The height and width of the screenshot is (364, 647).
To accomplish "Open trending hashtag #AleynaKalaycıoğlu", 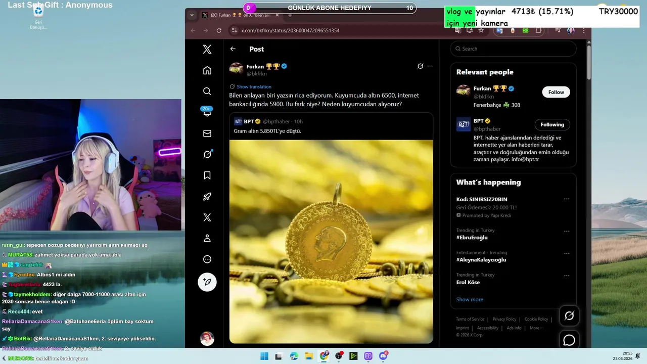I will tap(481, 260).
